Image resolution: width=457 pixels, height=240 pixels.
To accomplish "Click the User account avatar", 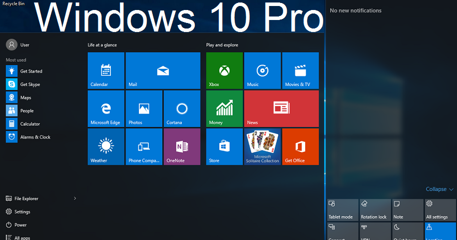I will point(11,45).
